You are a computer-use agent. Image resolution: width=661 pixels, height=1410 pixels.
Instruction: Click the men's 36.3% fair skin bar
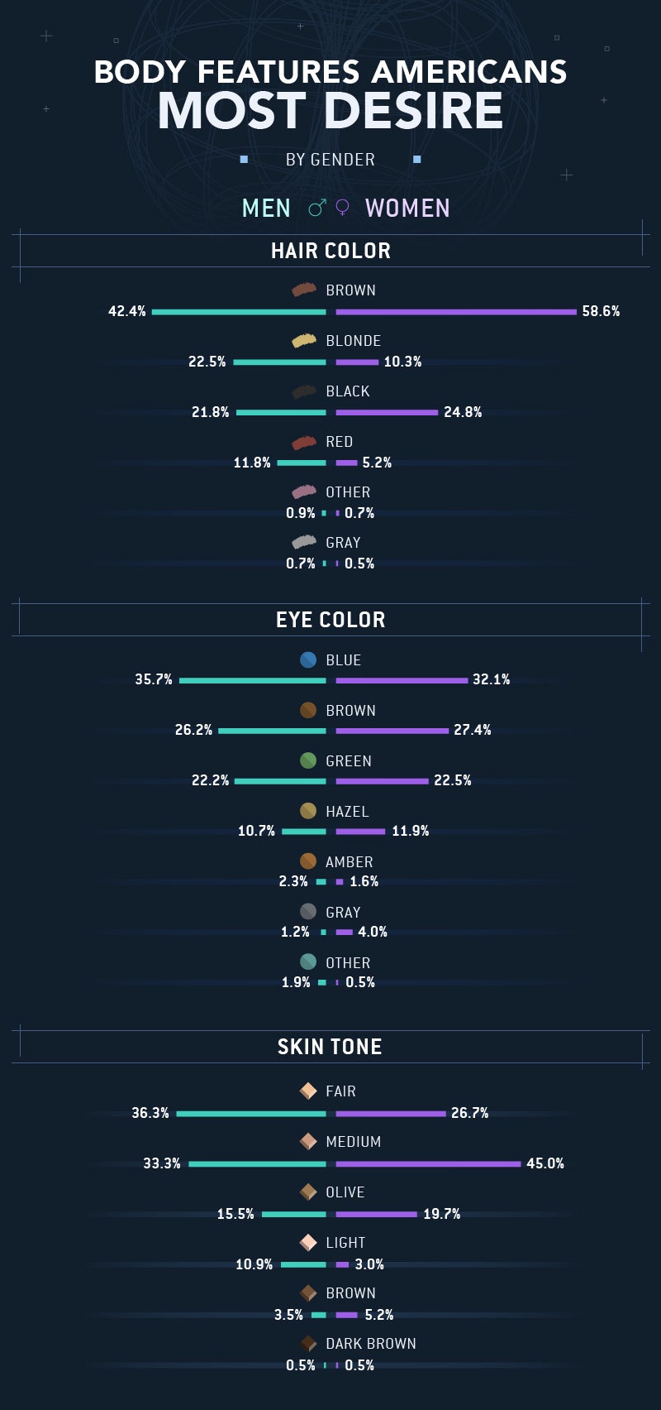(x=251, y=1114)
